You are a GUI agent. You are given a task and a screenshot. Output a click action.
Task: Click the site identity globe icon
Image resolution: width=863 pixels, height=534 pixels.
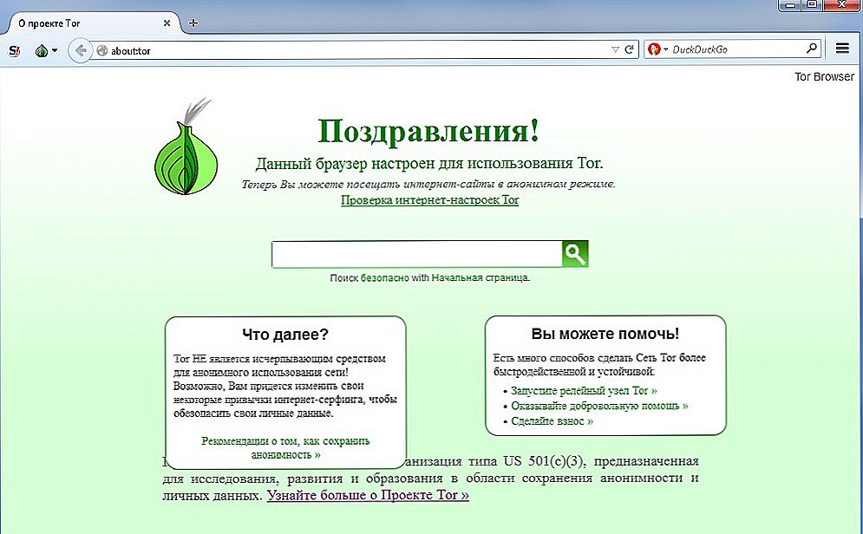coord(101,50)
